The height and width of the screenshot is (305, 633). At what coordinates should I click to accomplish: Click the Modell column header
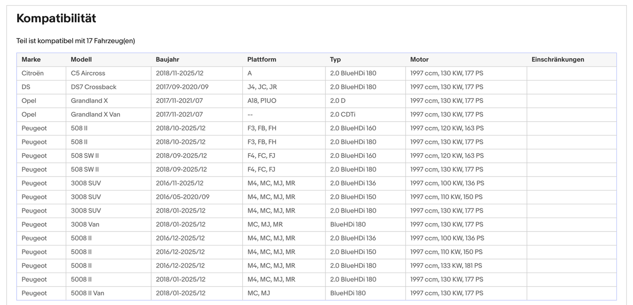point(81,60)
